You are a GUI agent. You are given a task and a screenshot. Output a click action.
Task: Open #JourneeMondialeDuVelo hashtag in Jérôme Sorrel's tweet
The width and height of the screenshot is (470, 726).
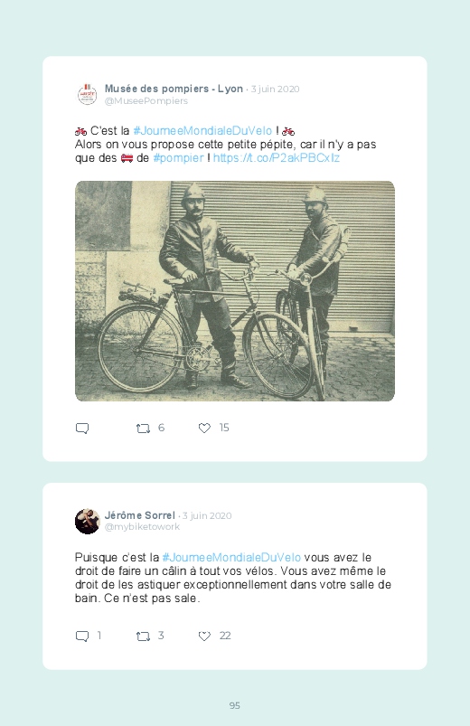[x=231, y=558]
